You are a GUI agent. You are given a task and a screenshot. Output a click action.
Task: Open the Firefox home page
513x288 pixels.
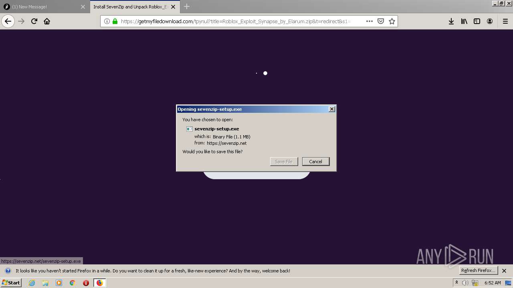[47, 21]
